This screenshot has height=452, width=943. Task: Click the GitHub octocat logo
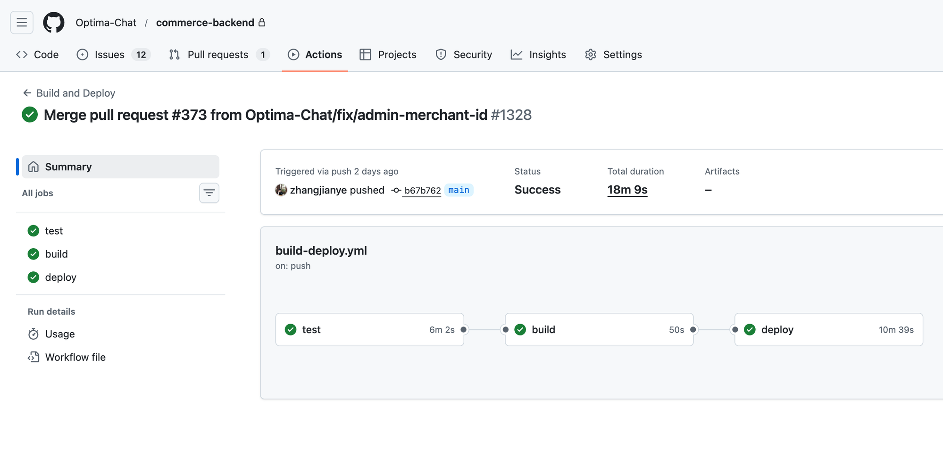54,23
